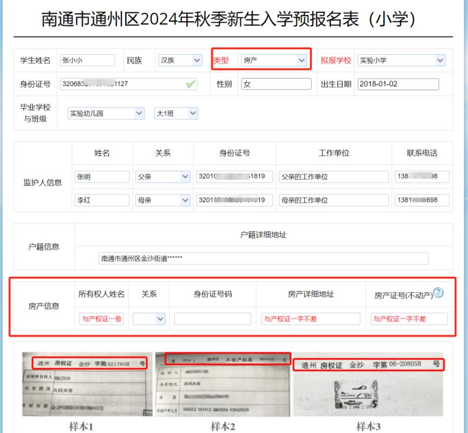The width and height of the screenshot is (468, 433).
Task: Click the guardian name field 李红
Action: click(x=102, y=200)
